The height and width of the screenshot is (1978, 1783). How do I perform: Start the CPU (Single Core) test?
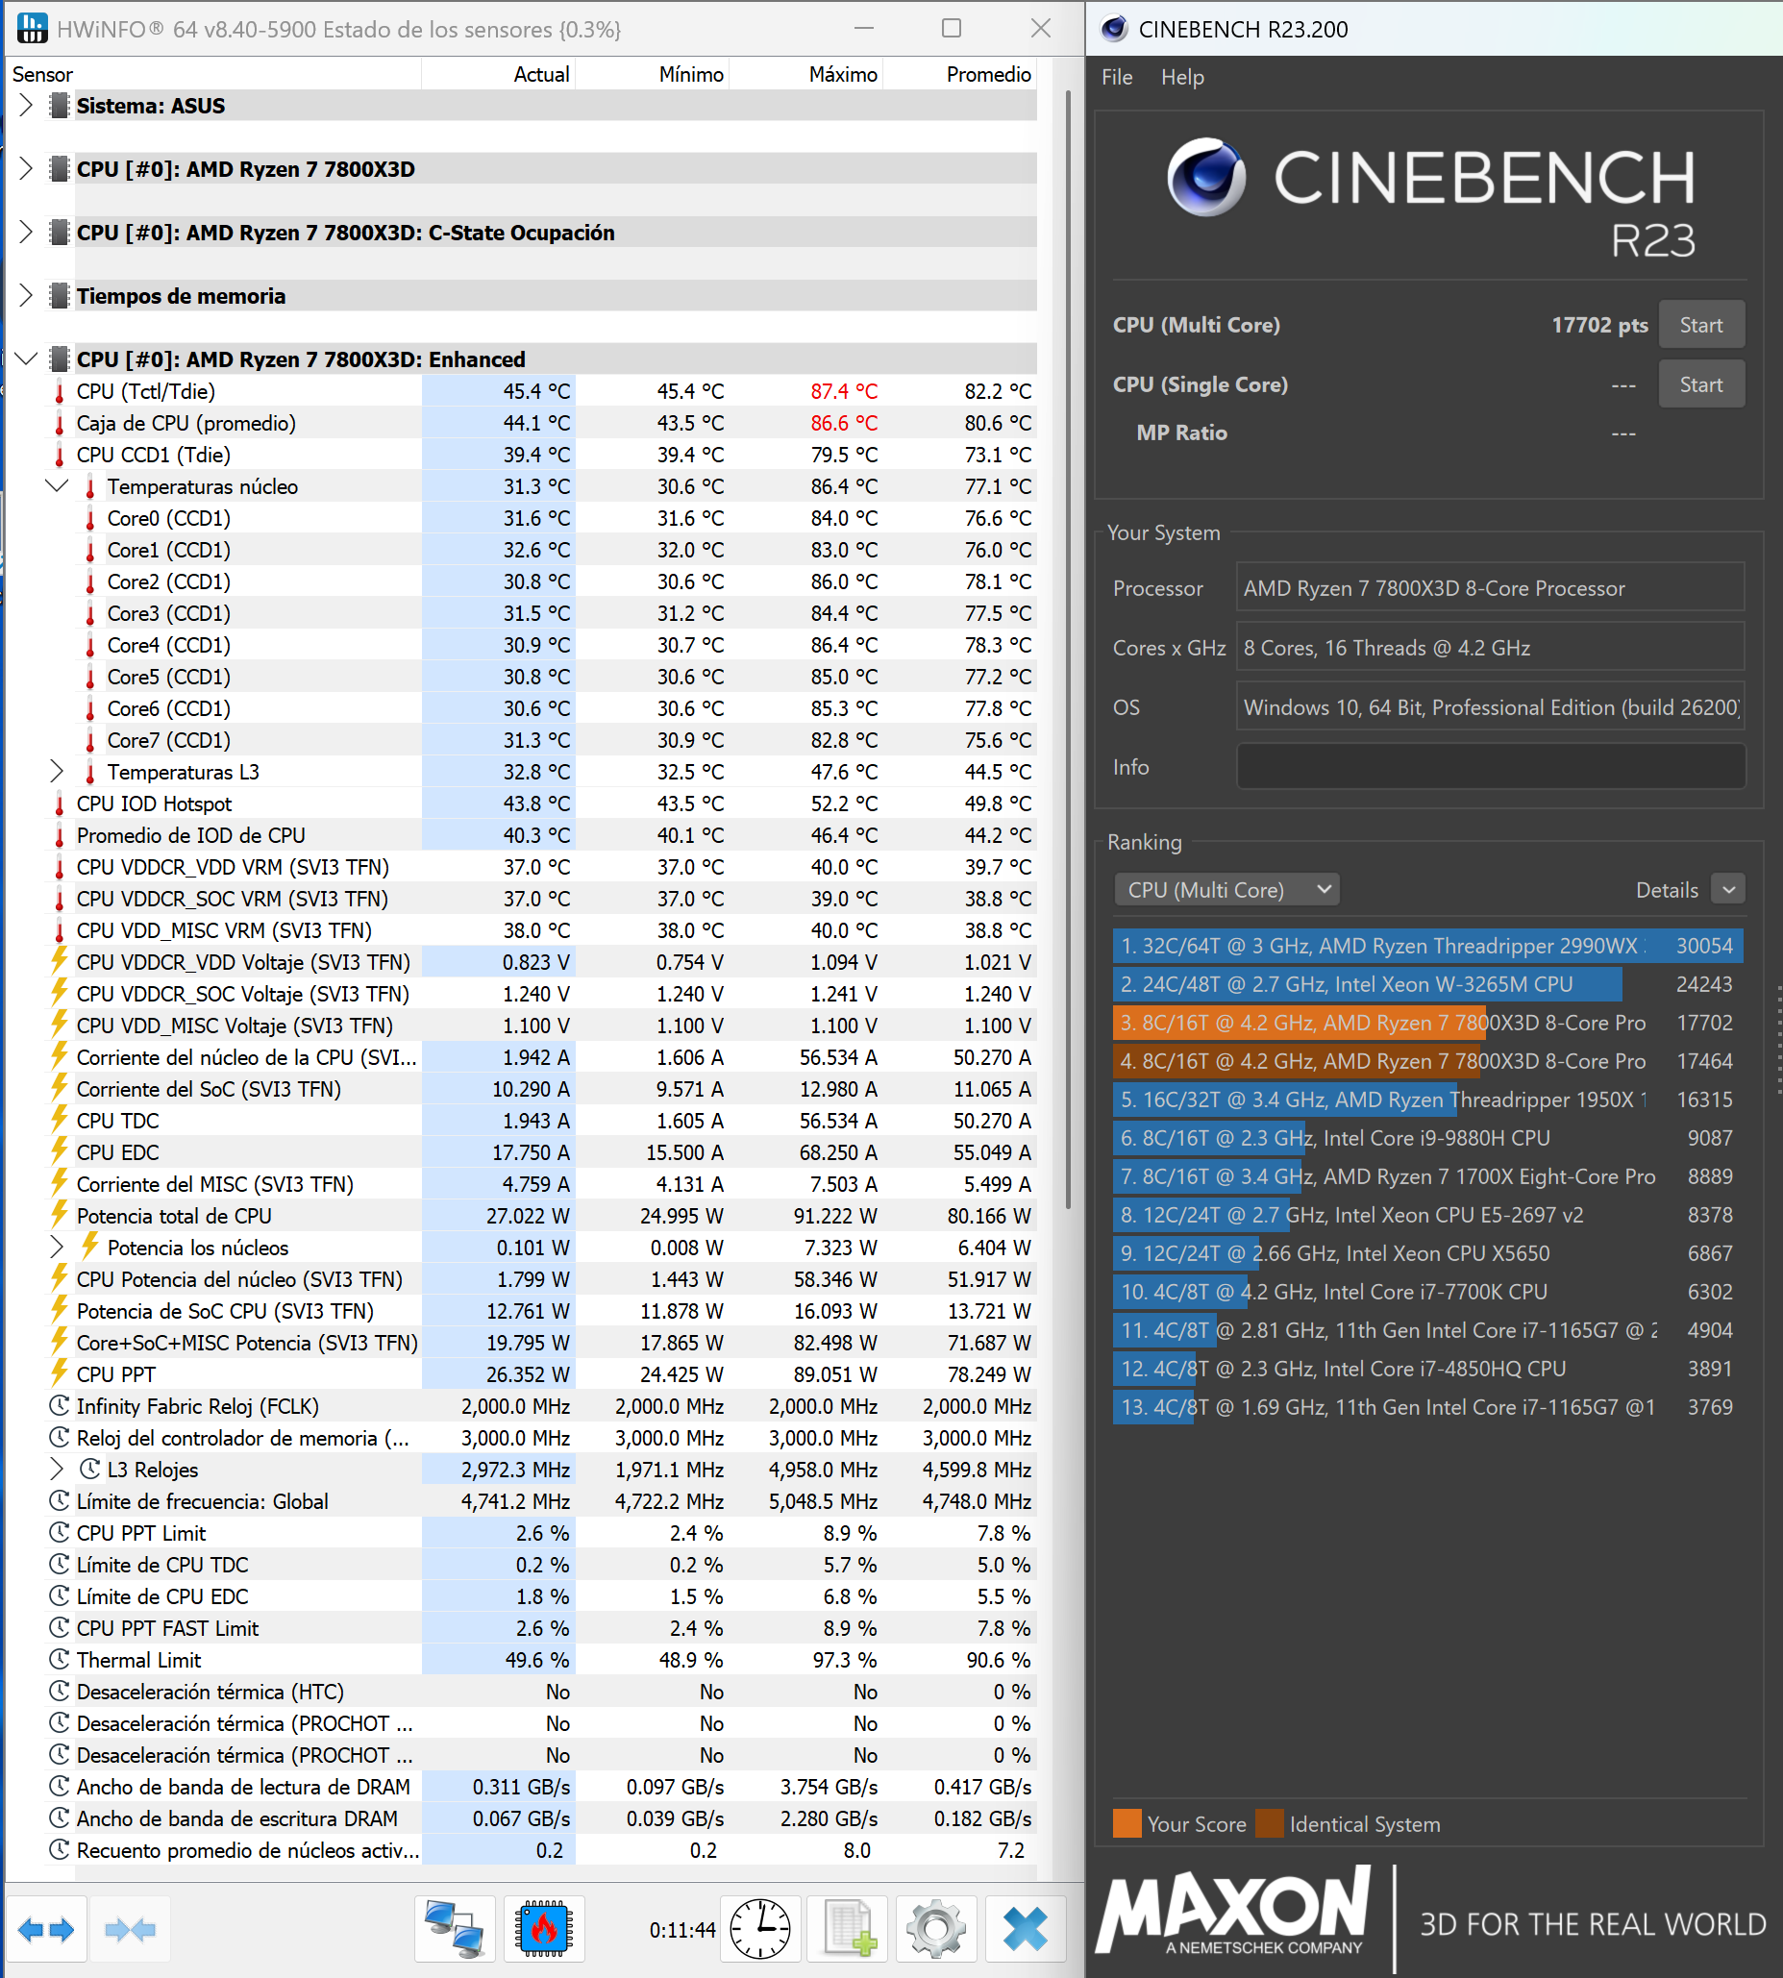point(1700,385)
